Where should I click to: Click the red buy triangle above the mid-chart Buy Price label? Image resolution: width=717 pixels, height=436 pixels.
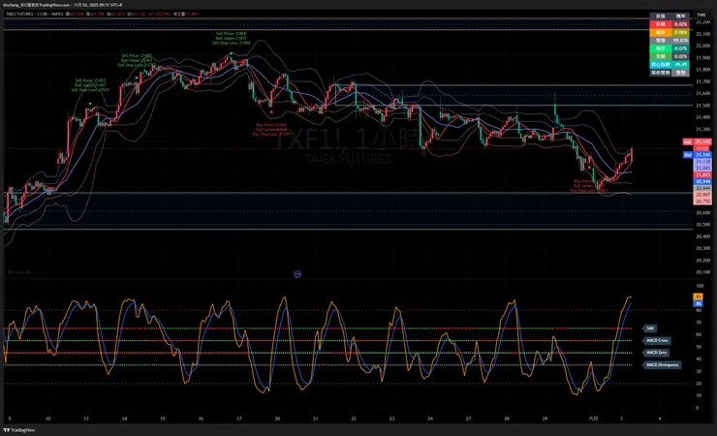(x=271, y=111)
